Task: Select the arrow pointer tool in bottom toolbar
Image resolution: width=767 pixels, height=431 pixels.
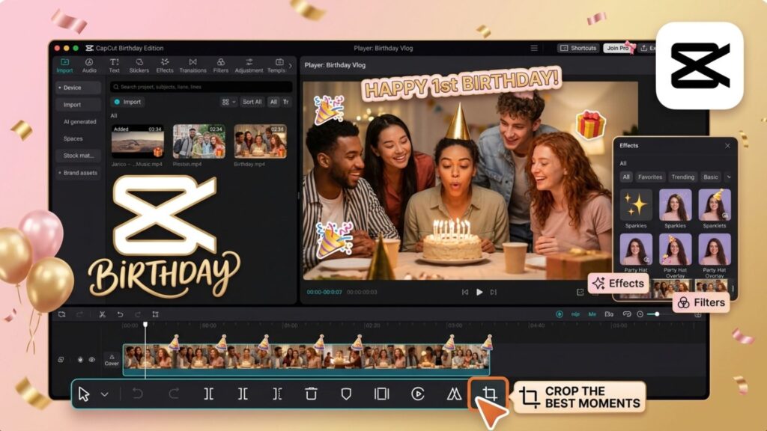Action: [x=84, y=394]
